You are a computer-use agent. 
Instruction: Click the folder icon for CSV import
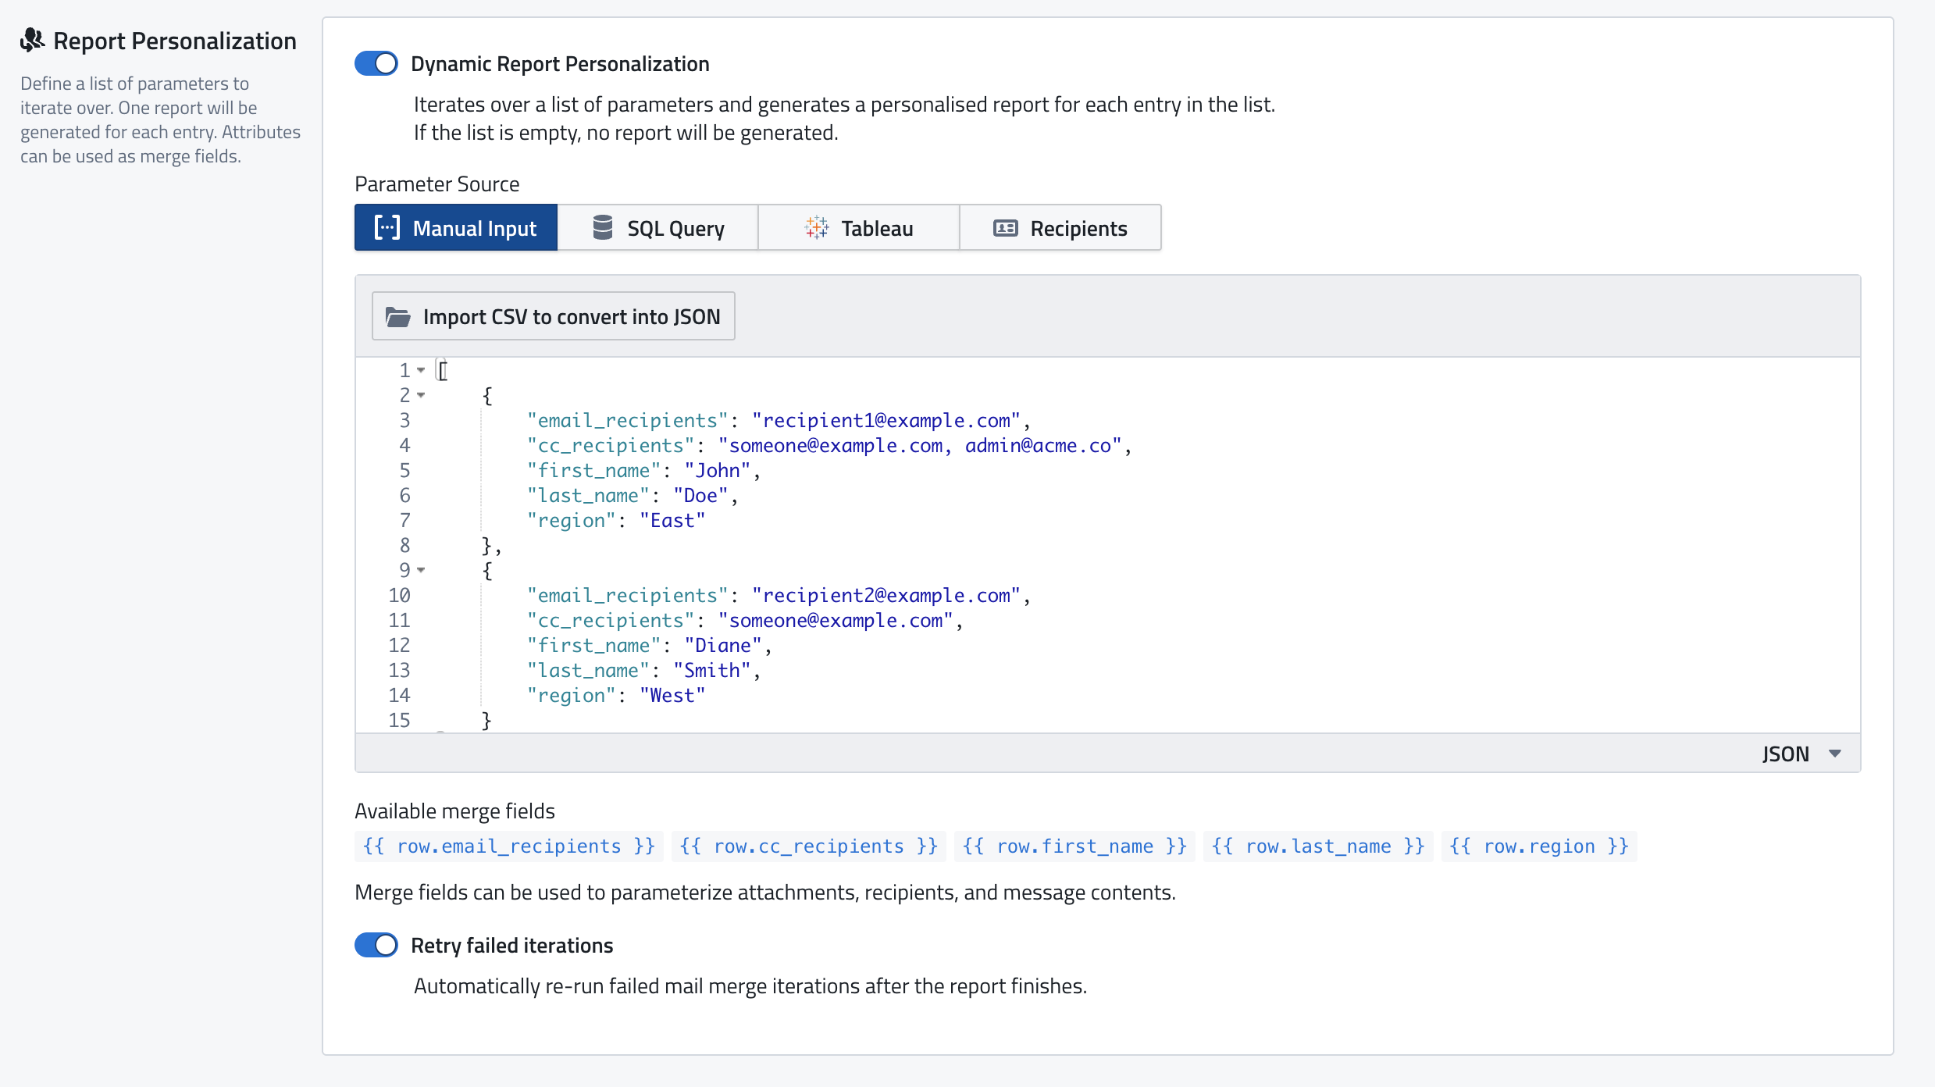coord(398,316)
